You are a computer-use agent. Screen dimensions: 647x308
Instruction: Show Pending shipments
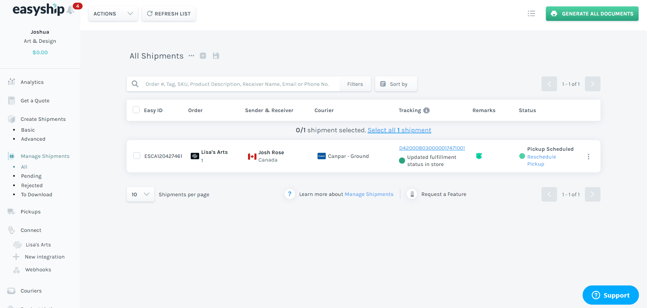31,176
